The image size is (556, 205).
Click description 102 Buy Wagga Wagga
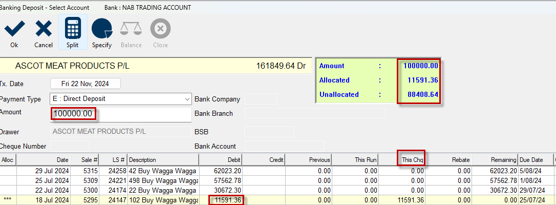pos(163,200)
